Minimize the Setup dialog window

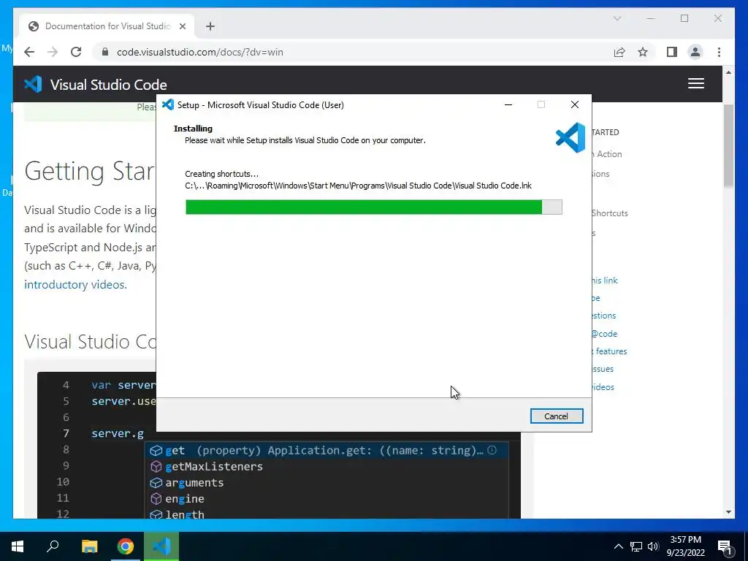(508, 104)
